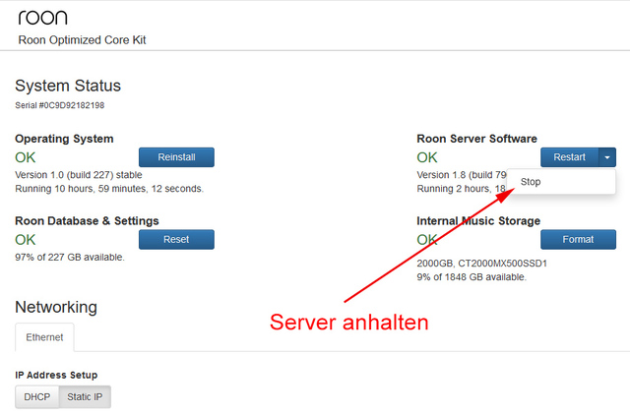Click the Internal Music Storage heading
The width and height of the screenshot is (630, 414).
point(478,221)
